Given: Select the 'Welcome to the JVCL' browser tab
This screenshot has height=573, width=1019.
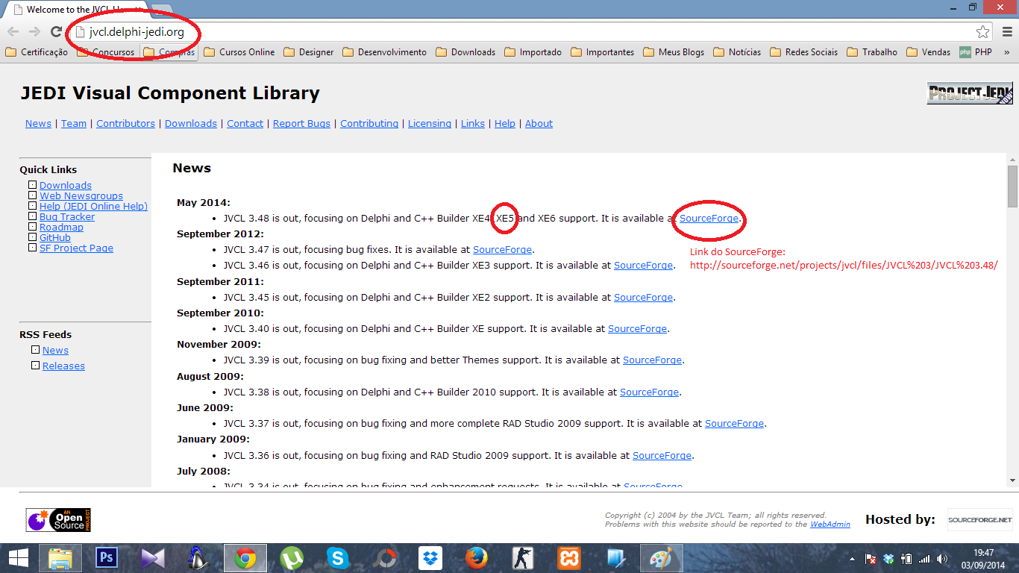Looking at the screenshot, I should (78, 10).
